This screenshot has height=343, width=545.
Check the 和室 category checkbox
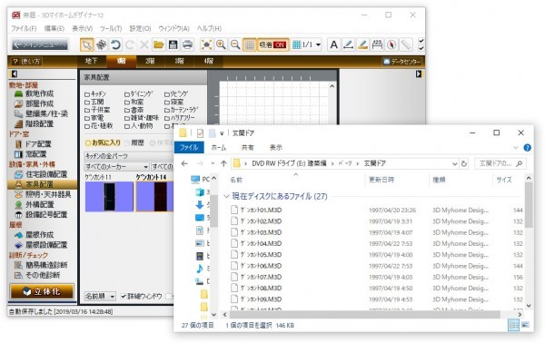(127, 103)
